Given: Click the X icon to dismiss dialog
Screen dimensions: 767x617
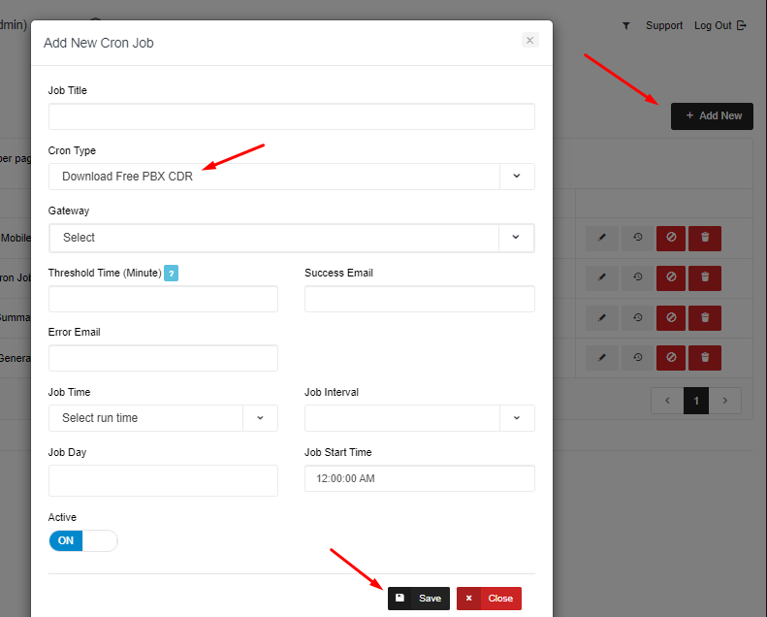Looking at the screenshot, I should click(x=529, y=40).
